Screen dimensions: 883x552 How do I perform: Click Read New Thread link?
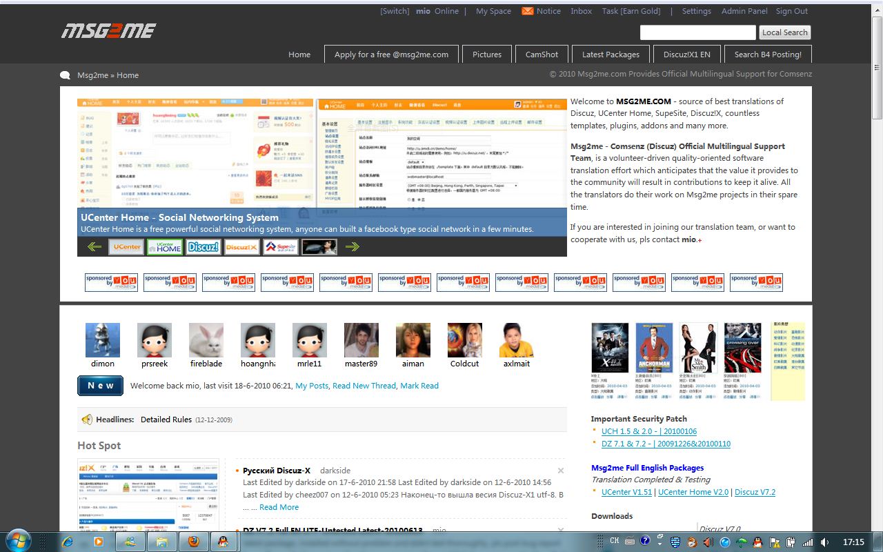click(364, 386)
